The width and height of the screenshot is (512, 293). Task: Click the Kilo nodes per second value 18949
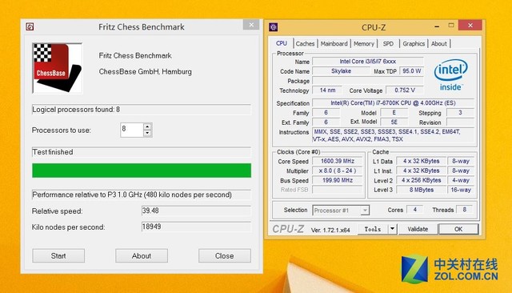coord(196,227)
